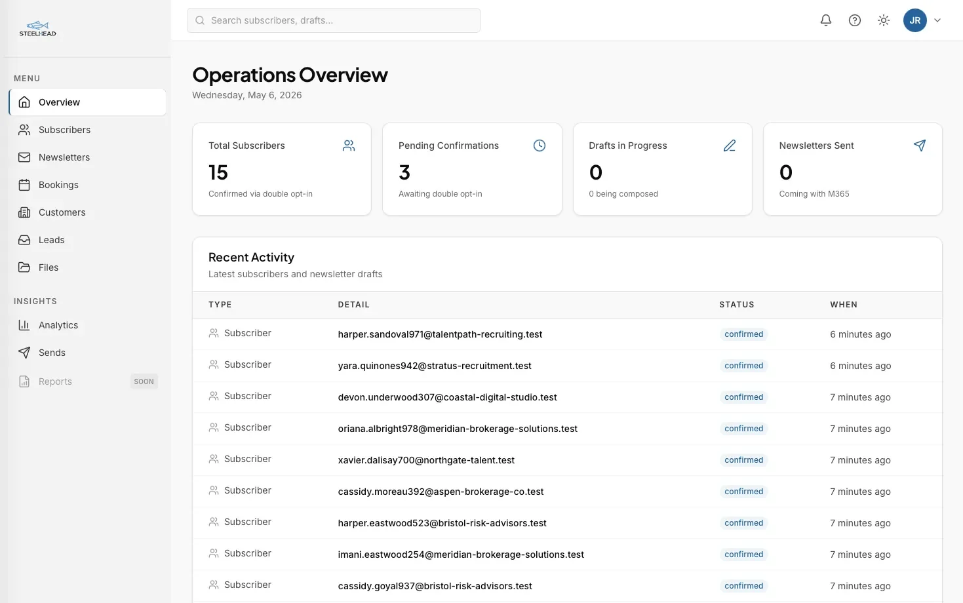The width and height of the screenshot is (963, 603).
Task: Select harper.sandoval971@talentpath-recruiting.test email
Action: (440, 334)
